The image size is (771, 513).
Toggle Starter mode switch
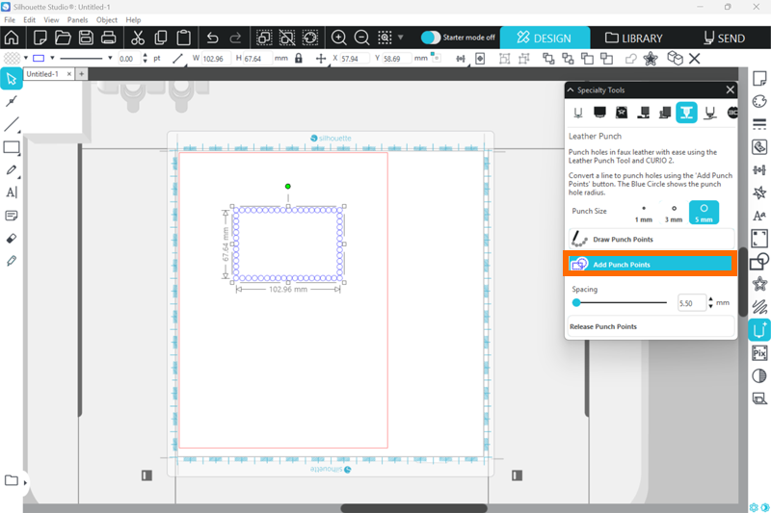tap(431, 38)
